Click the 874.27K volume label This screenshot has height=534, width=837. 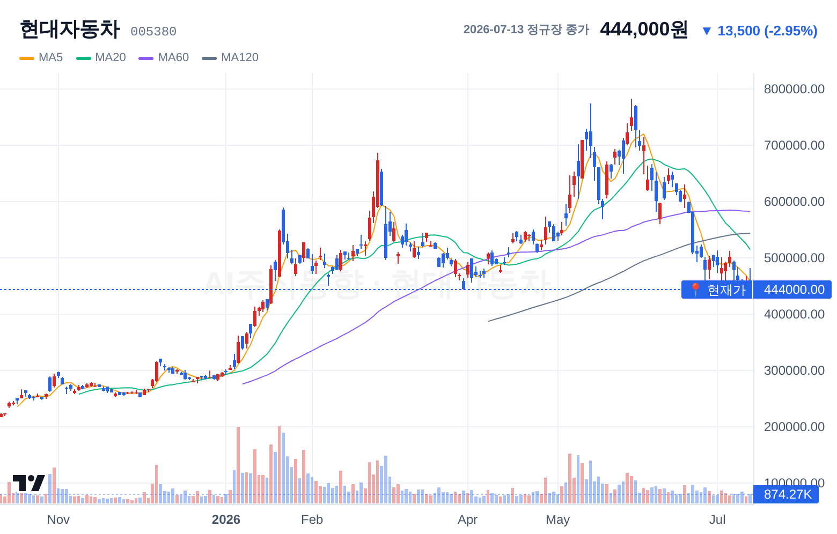click(x=787, y=494)
